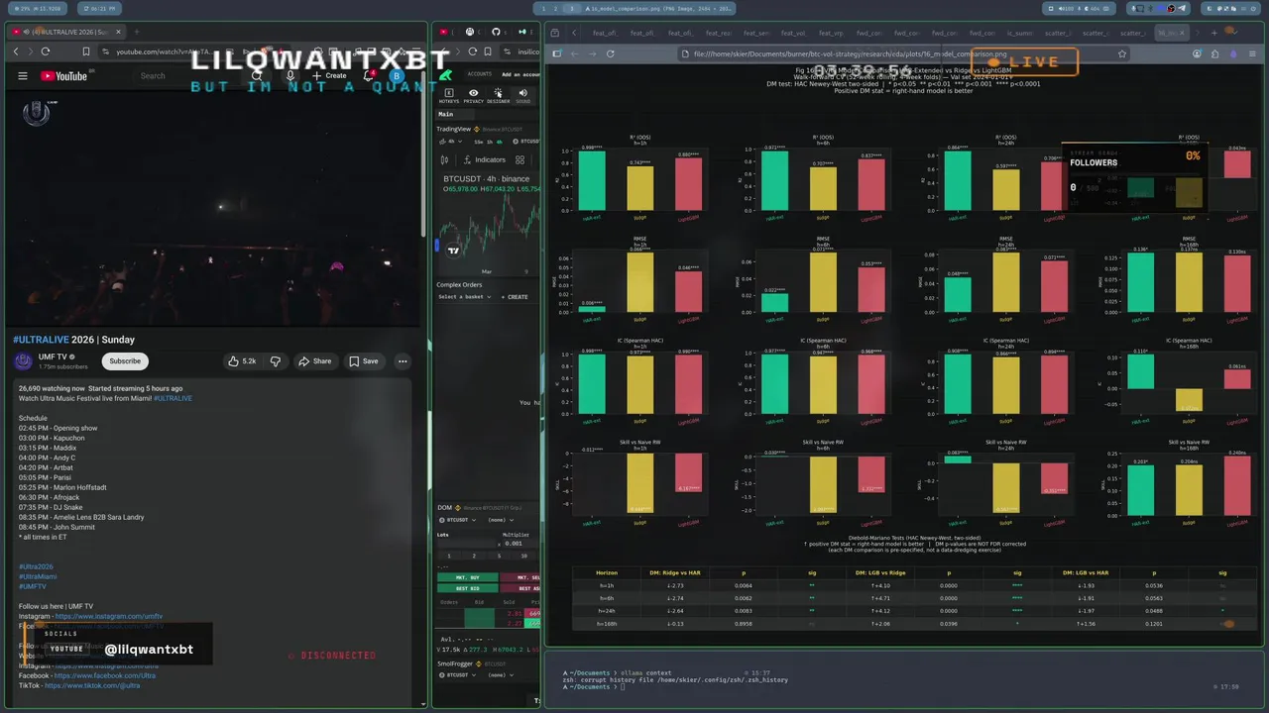Click the YouTube search magnifier icon
The width and height of the screenshot is (1269, 713).
coord(257,76)
